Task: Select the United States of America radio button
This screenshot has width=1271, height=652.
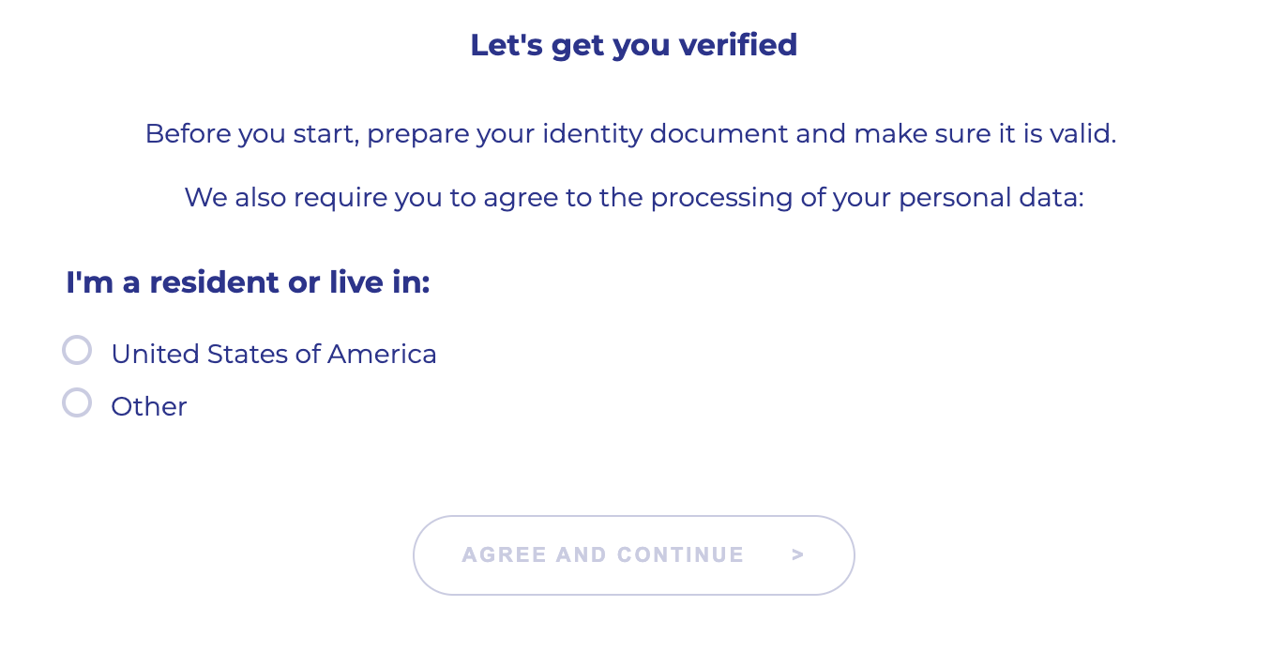Action: tap(77, 350)
